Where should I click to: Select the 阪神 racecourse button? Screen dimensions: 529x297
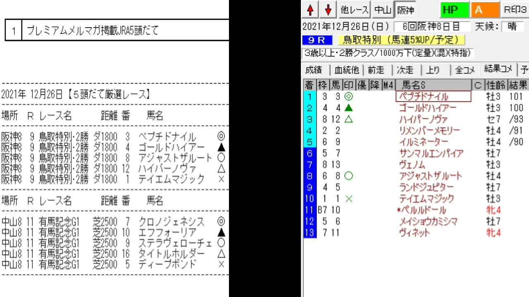[405, 9]
